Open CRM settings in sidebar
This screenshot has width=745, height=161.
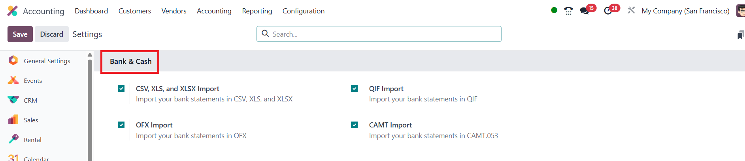pyautogui.click(x=30, y=100)
